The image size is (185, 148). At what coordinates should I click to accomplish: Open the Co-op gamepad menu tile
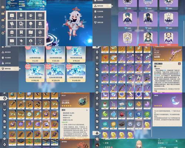pos(12,33)
